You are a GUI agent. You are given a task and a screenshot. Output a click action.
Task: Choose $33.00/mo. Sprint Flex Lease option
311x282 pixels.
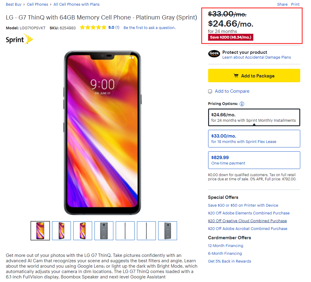tap(254, 138)
